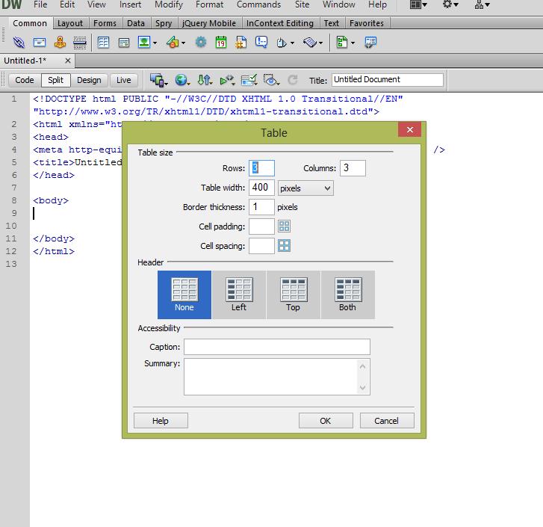The width and height of the screenshot is (543, 527).
Task: Insert Horizontal Rule icon
Action: (80, 43)
